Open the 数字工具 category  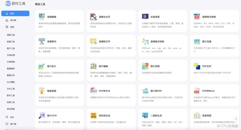11,95
